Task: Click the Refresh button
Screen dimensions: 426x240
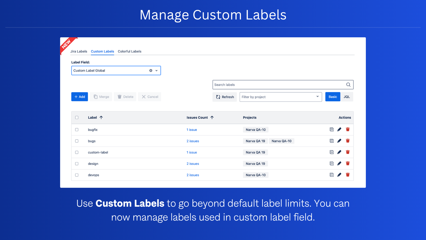Action: (225, 97)
